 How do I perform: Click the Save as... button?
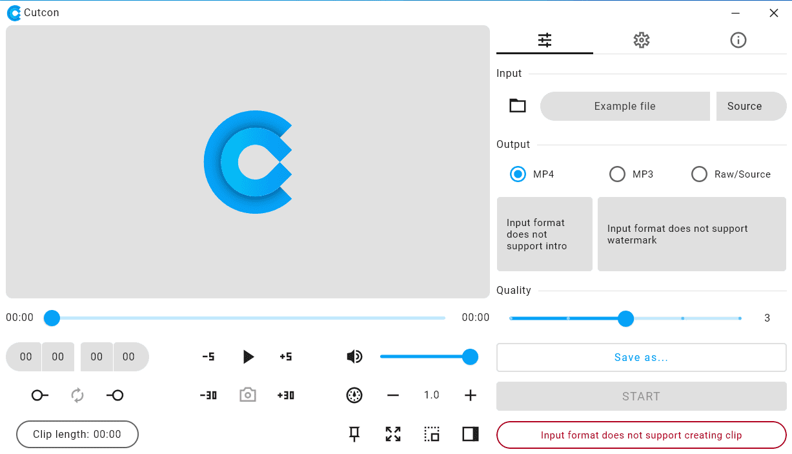click(641, 358)
